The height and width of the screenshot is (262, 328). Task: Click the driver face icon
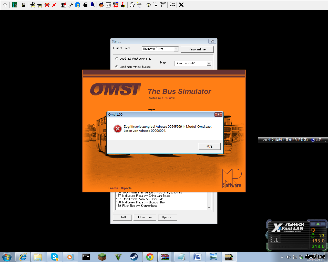click(101, 5)
